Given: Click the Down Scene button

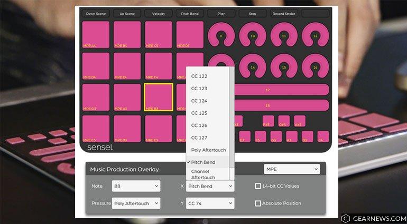Looking at the screenshot, I should pyautogui.click(x=96, y=14).
